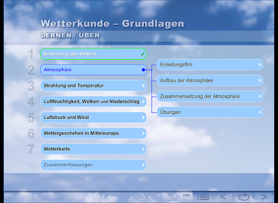Go to previous page with left arrow
Viewport: 278px width, 203px height.
[223, 197]
